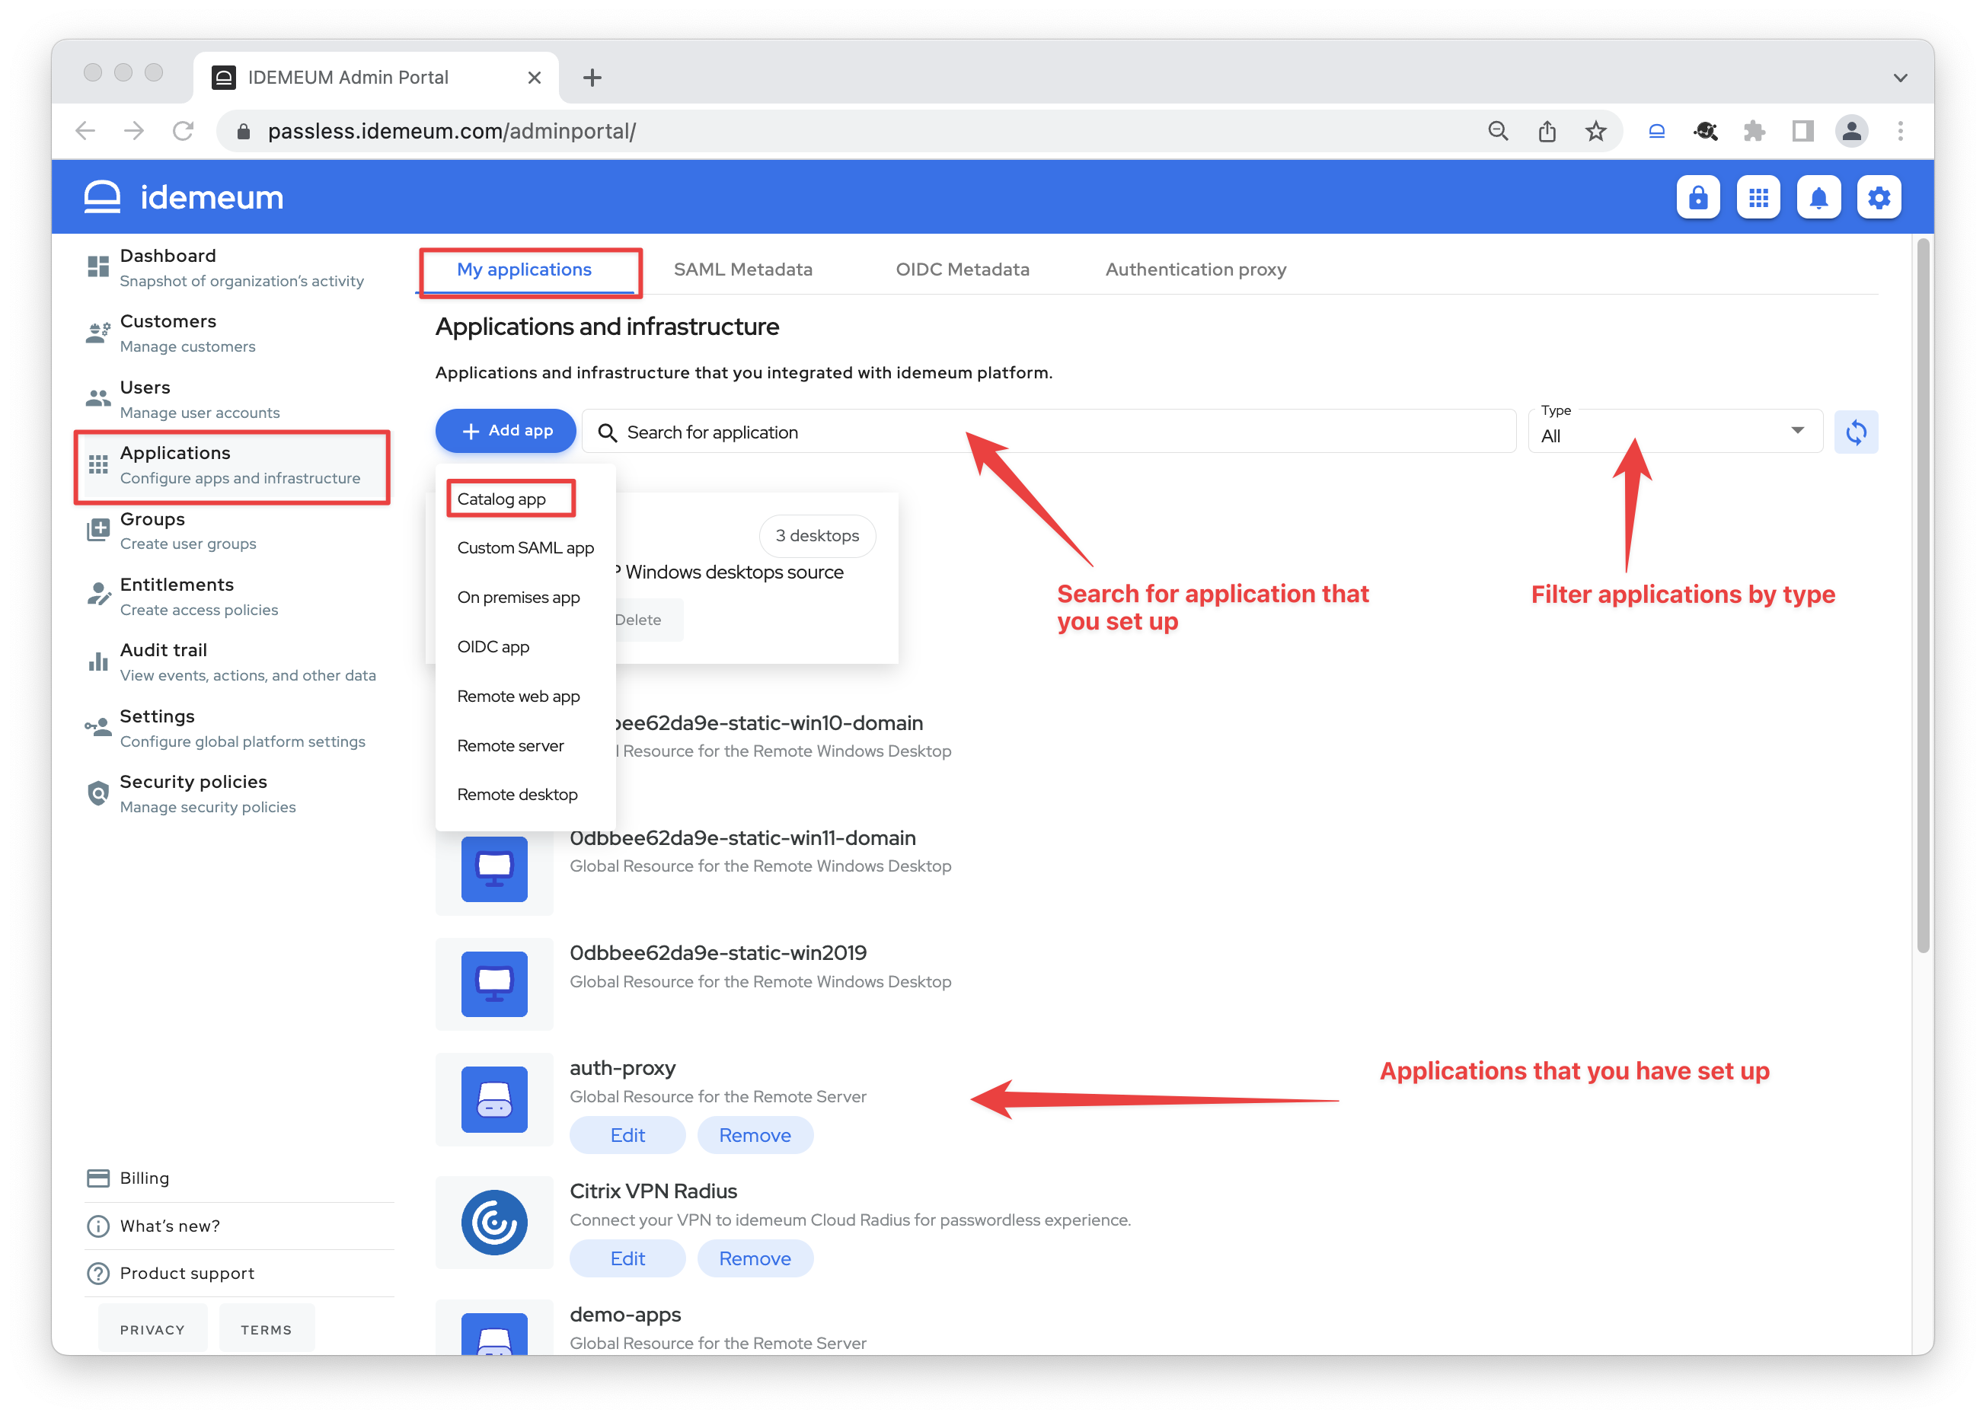
Task: Click the auth-proxy server app icon
Action: click(495, 1099)
